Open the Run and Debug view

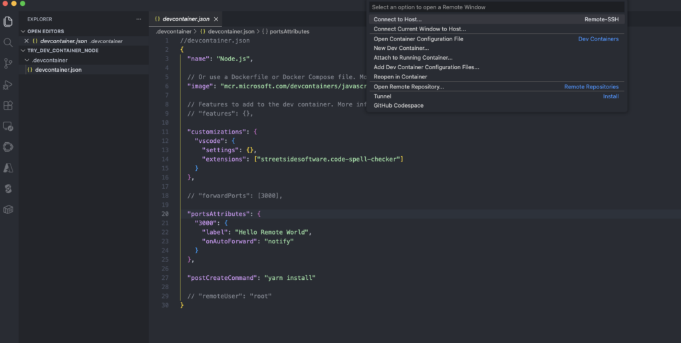pos(8,84)
